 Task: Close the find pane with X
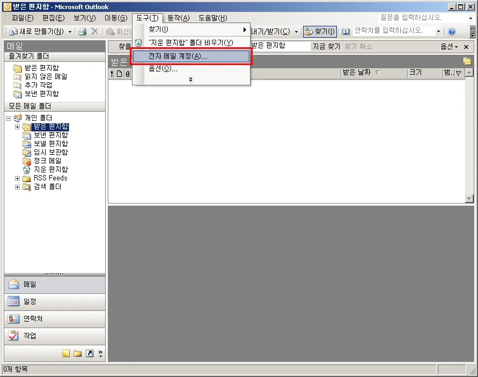466,47
